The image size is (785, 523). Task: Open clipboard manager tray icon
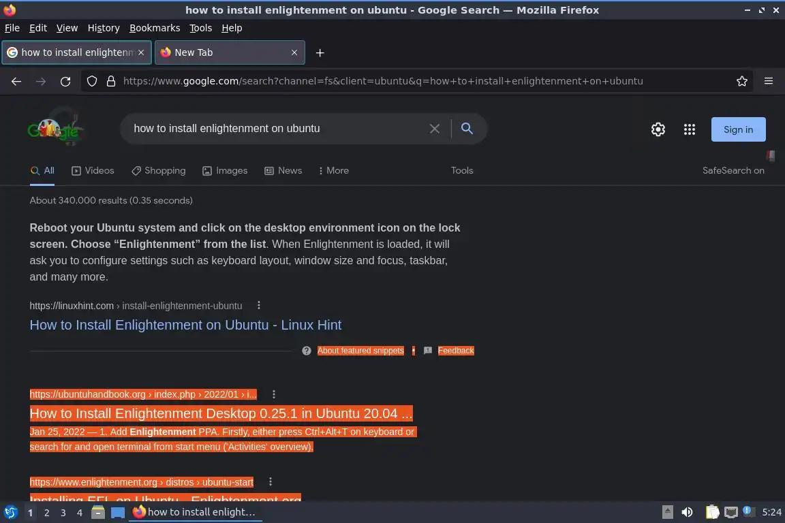[x=712, y=513]
